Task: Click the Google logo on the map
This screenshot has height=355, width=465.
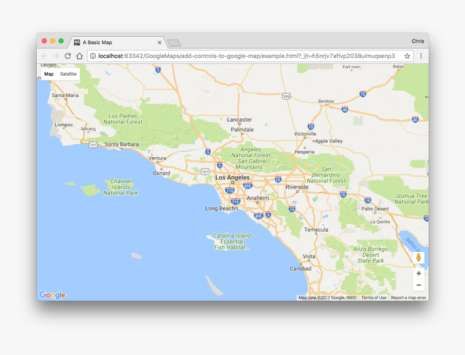Action: [x=51, y=293]
